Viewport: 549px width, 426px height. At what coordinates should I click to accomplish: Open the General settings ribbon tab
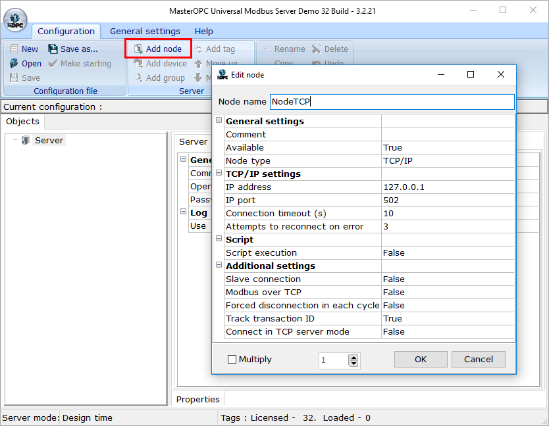tap(145, 31)
